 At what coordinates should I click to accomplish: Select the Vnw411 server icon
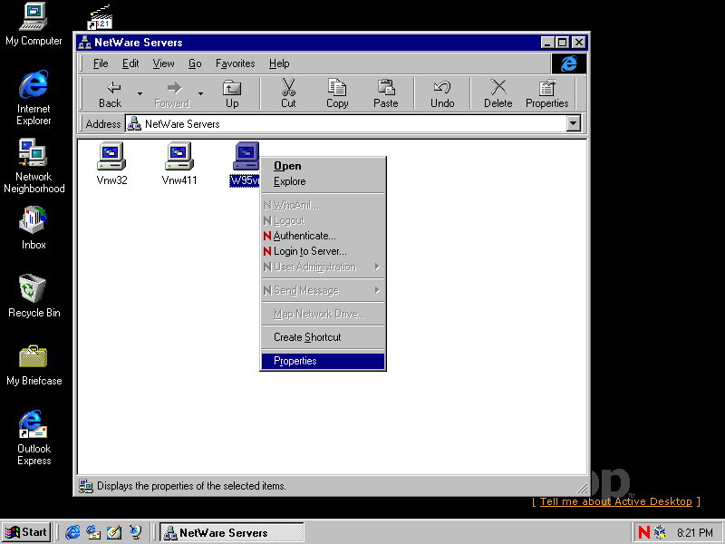click(x=179, y=157)
